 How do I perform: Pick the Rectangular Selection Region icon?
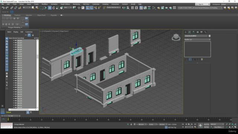click(x=41, y=8)
